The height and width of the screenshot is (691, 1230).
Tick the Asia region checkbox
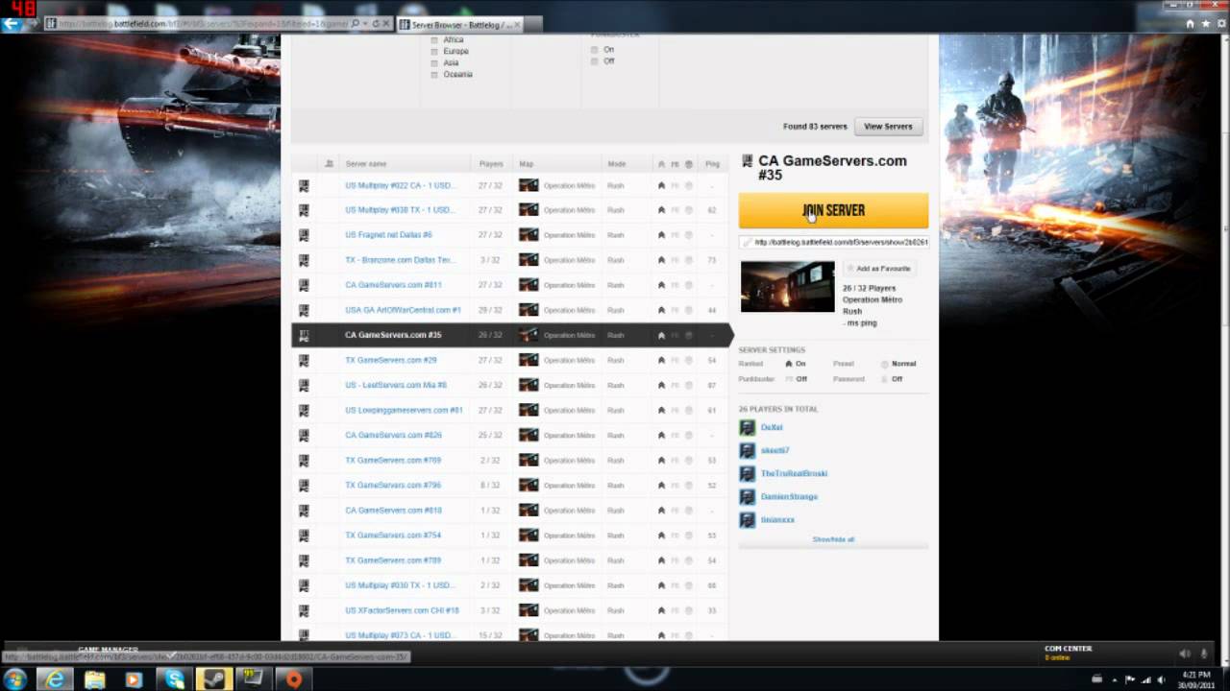[x=434, y=63]
